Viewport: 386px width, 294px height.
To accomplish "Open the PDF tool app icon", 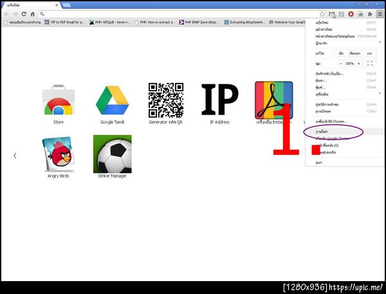I will [274, 100].
